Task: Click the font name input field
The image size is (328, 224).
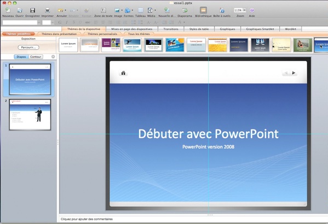Action: pyautogui.click(x=20, y=22)
